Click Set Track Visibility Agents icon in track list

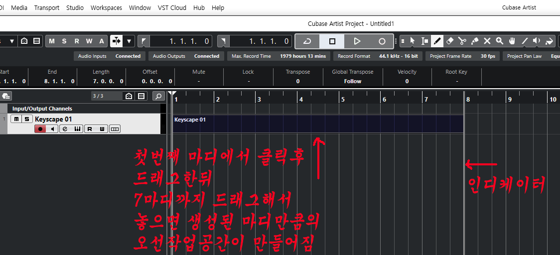click(x=129, y=96)
